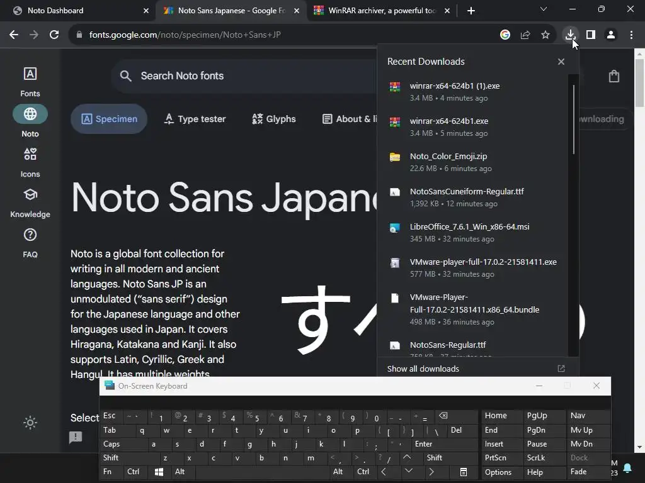Click the send feedback icon

(76, 437)
